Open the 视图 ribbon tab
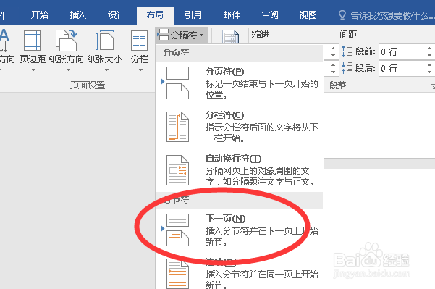The width and height of the screenshot is (435, 289). pyautogui.click(x=308, y=15)
